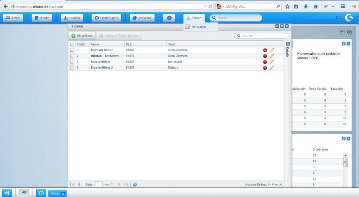Tick the checkbox next to Musterfiliale 2

(72, 68)
